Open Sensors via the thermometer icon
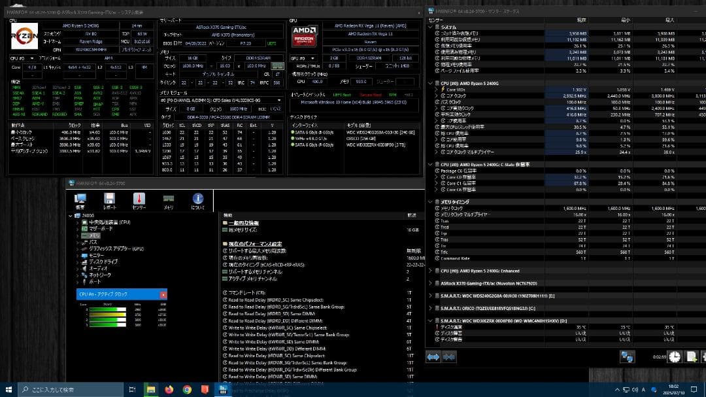The width and height of the screenshot is (706, 397). [x=139, y=201]
